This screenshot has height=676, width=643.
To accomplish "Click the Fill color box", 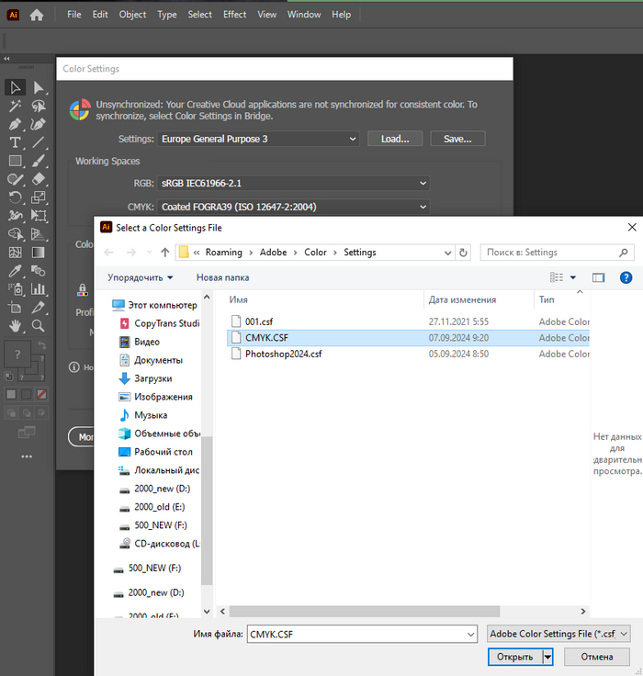I will tap(17, 355).
